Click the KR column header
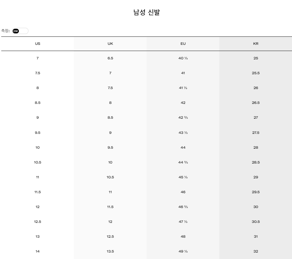 tap(256, 44)
